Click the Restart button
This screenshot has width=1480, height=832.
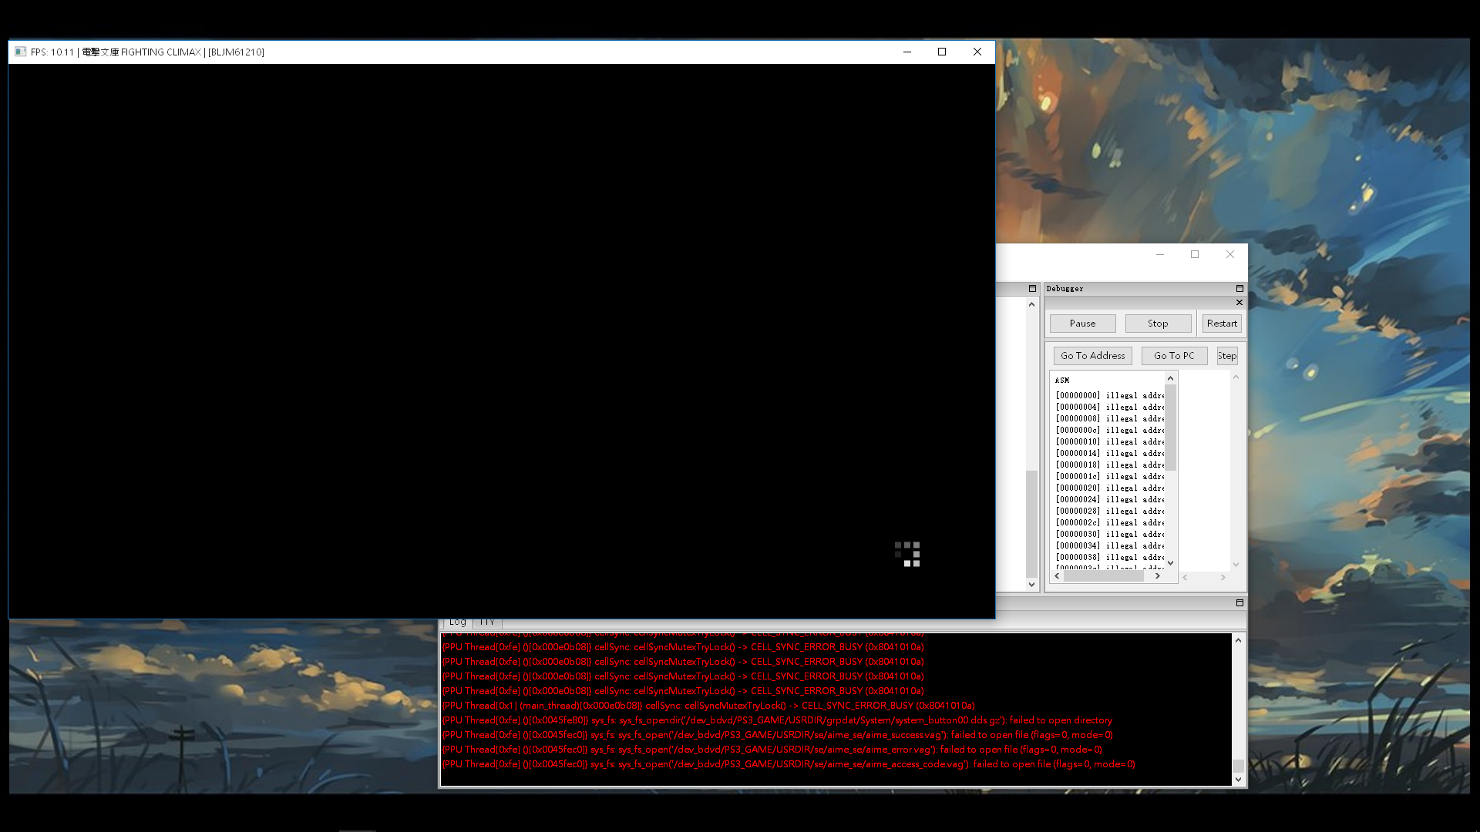[1222, 324]
